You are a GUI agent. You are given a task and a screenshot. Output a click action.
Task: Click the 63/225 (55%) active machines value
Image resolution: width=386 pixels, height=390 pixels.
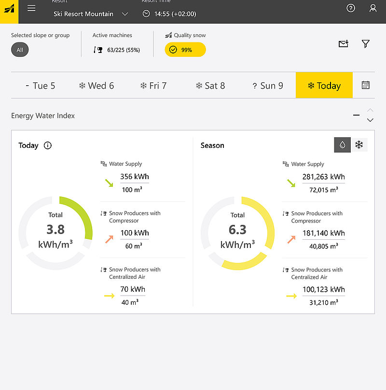124,50
